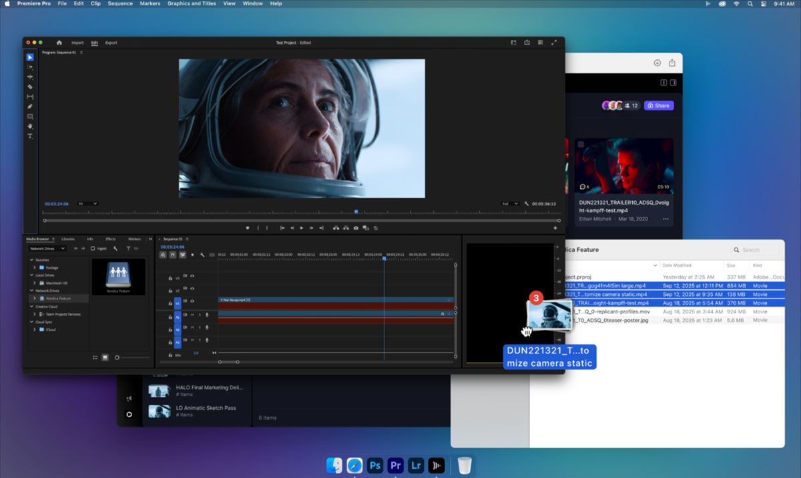Pick the Track Select Forward tool

click(29, 66)
